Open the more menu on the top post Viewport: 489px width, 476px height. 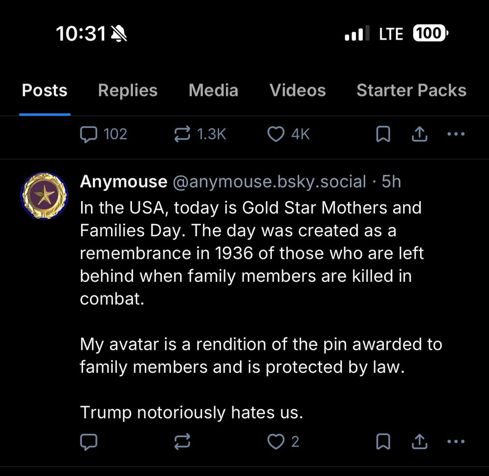pos(456,134)
